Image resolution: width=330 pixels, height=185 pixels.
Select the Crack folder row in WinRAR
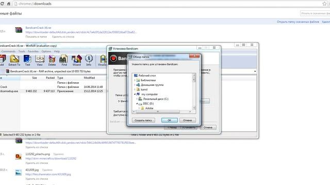tap(53, 87)
